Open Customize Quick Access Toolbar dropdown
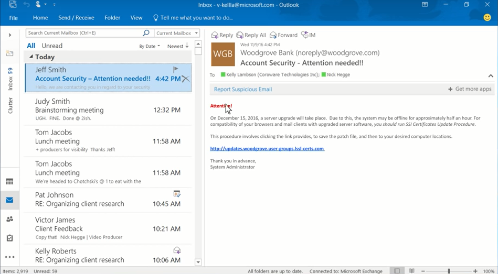This screenshot has width=498, height=274. (54, 5)
